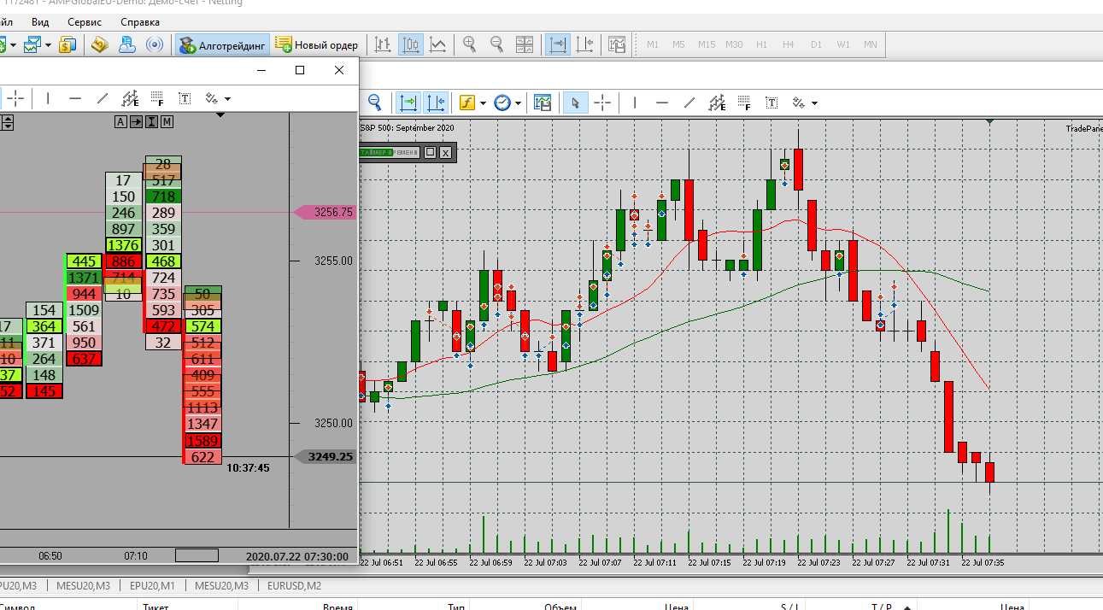Click the Новый ордер button
The width and height of the screenshot is (1103, 610).
point(317,45)
